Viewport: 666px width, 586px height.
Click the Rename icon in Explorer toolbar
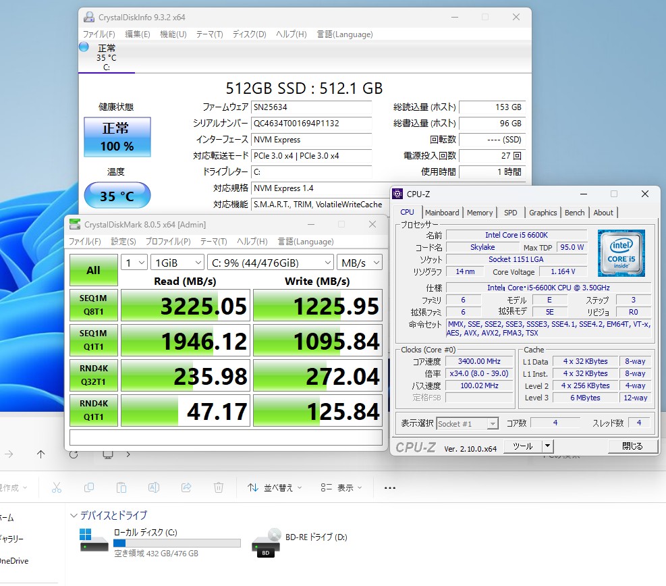pyautogui.click(x=154, y=488)
